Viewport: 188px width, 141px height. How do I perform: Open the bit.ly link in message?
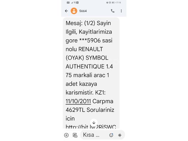pyautogui.click(x=91, y=126)
